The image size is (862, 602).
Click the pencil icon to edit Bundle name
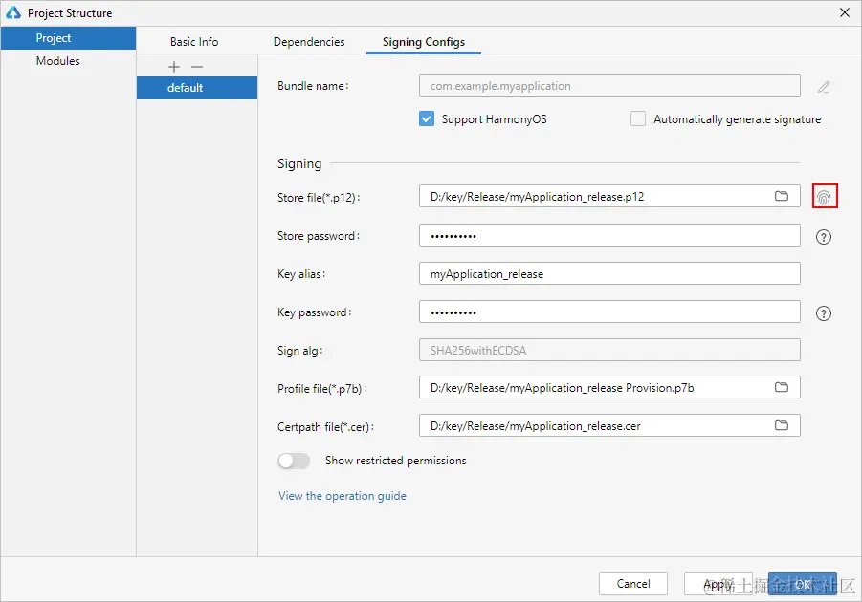(x=824, y=87)
